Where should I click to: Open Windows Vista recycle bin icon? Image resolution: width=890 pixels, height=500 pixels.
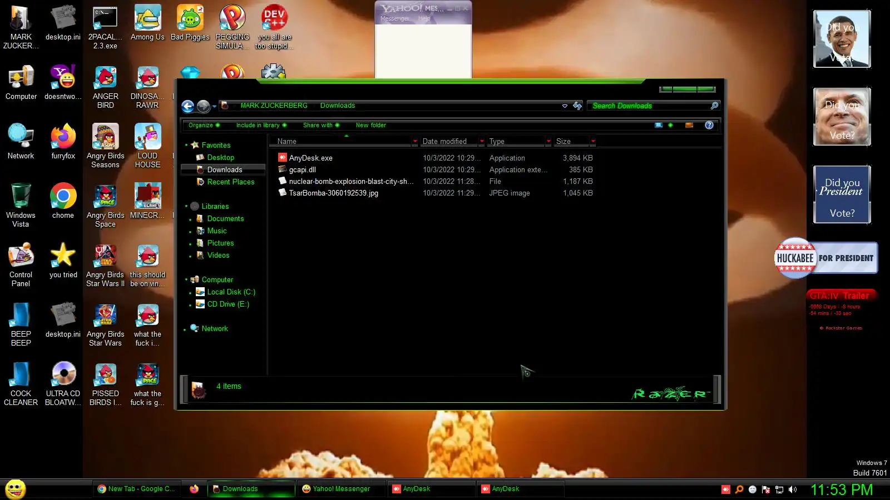click(x=21, y=206)
